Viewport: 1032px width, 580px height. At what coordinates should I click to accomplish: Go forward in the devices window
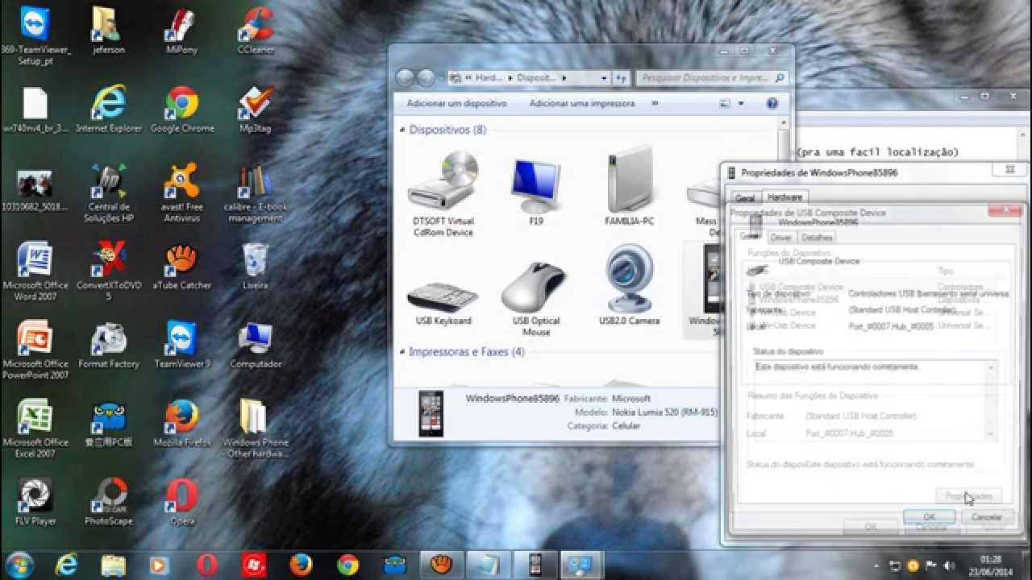tap(426, 78)
